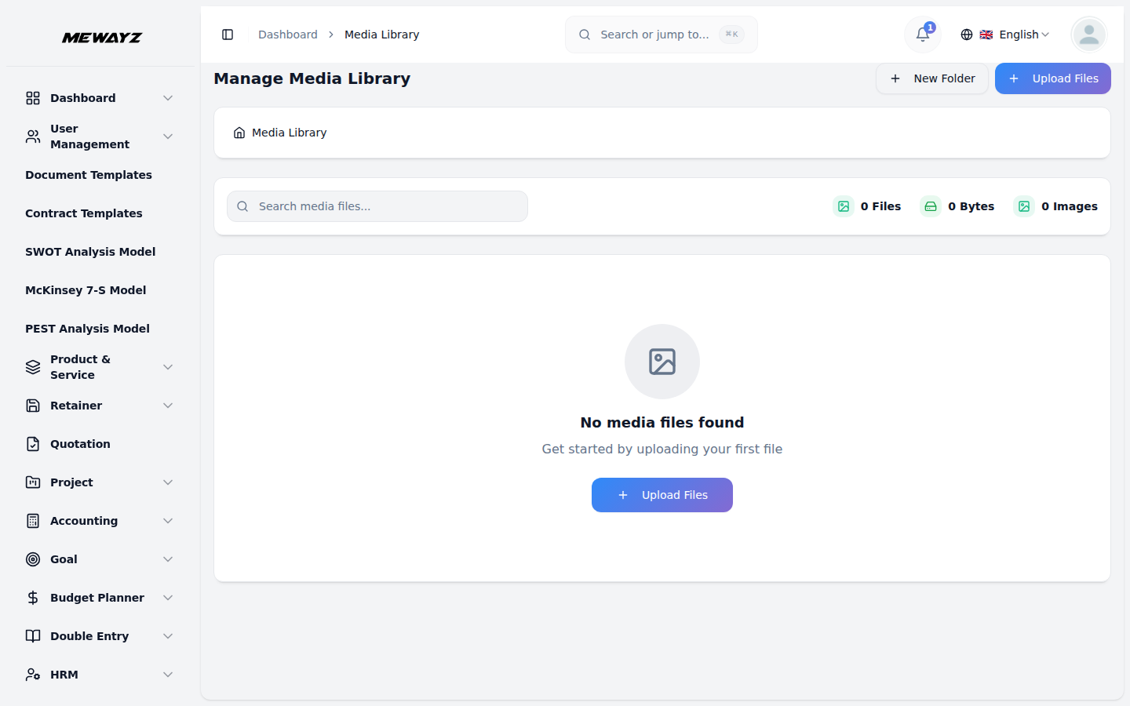Screen dimensions: 1130x706
Task: Select Document Templates in the sidebar
Action: (88, 174)
